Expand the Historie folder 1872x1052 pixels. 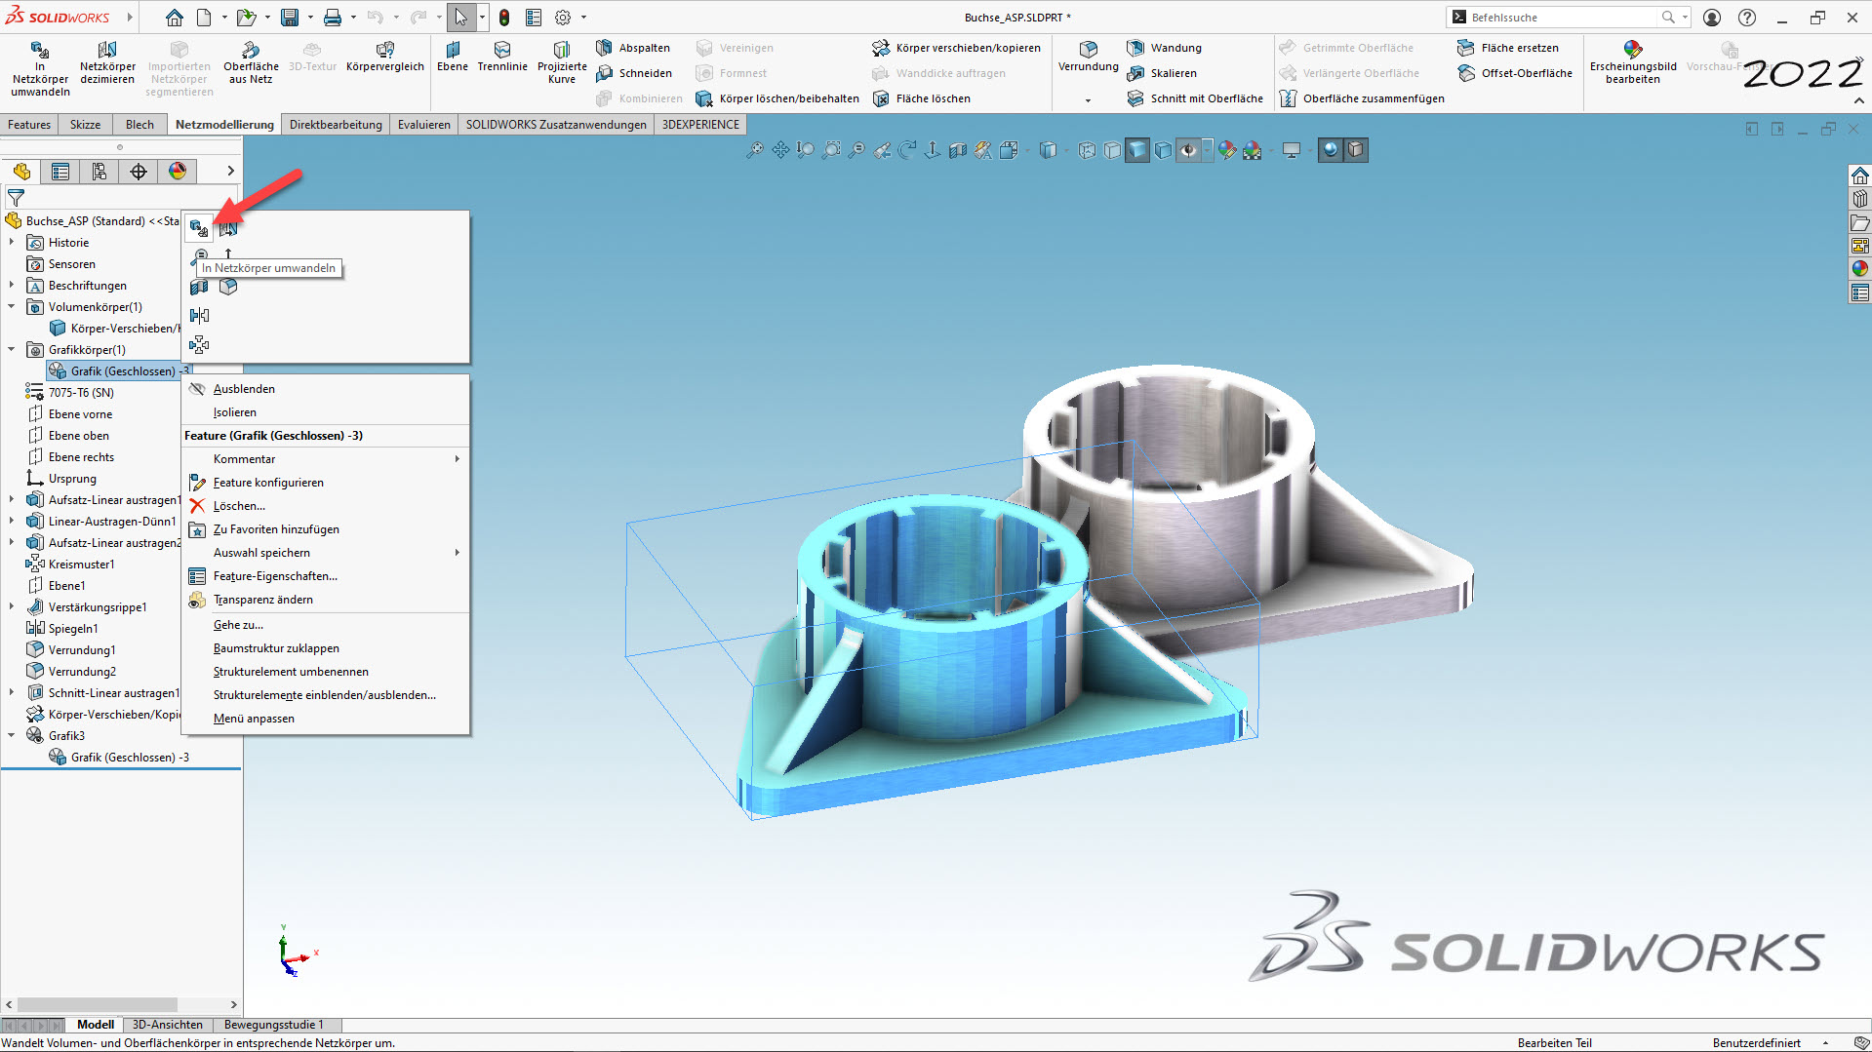[12, 243]
